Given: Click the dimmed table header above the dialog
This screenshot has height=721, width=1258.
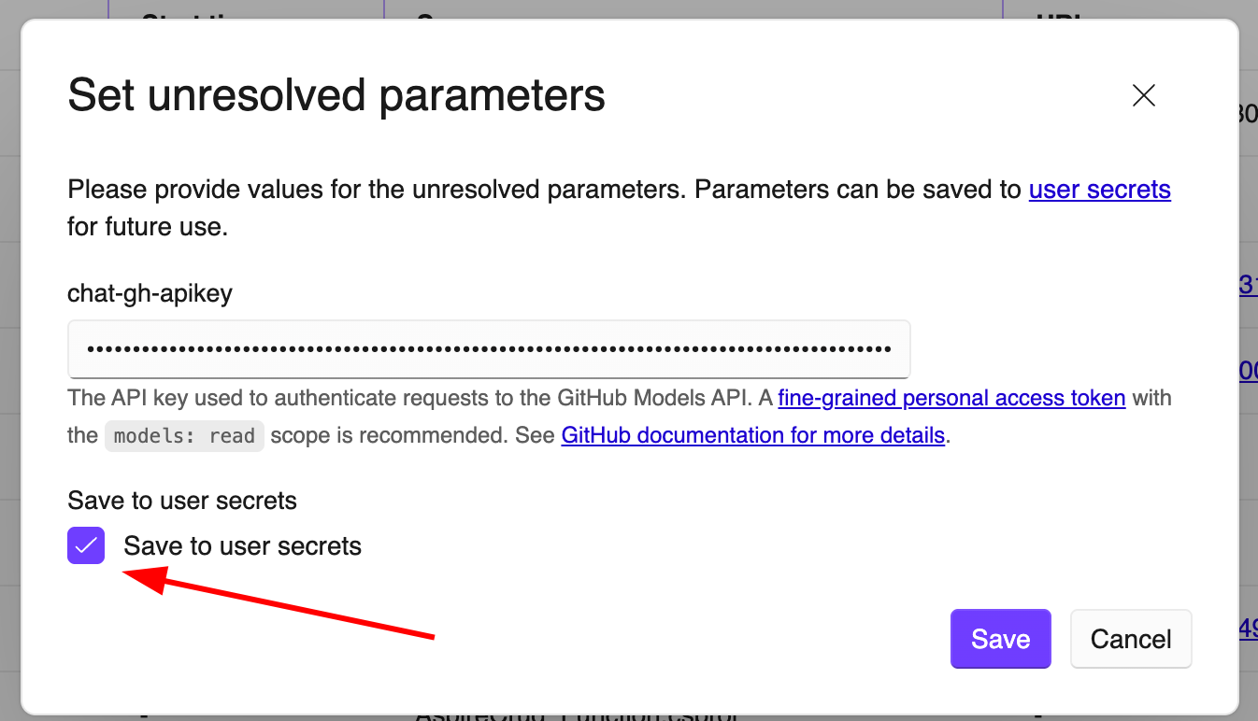Looking at the screenshot, I should [x=654, y=9].
